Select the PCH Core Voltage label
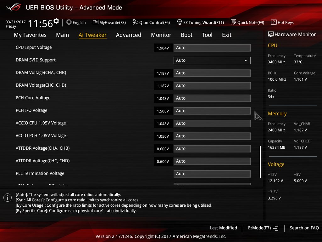The height and width of the screenshot is (242, 322). pos(33,98)
